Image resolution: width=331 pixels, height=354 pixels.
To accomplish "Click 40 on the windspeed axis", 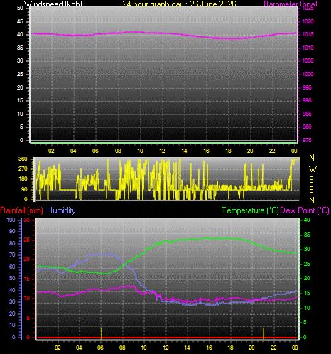I will pos(20,34).
